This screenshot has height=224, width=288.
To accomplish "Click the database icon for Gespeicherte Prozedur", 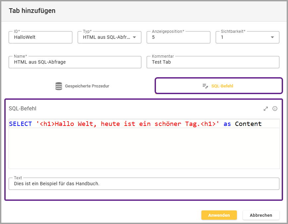I will [x=59, y=86].
